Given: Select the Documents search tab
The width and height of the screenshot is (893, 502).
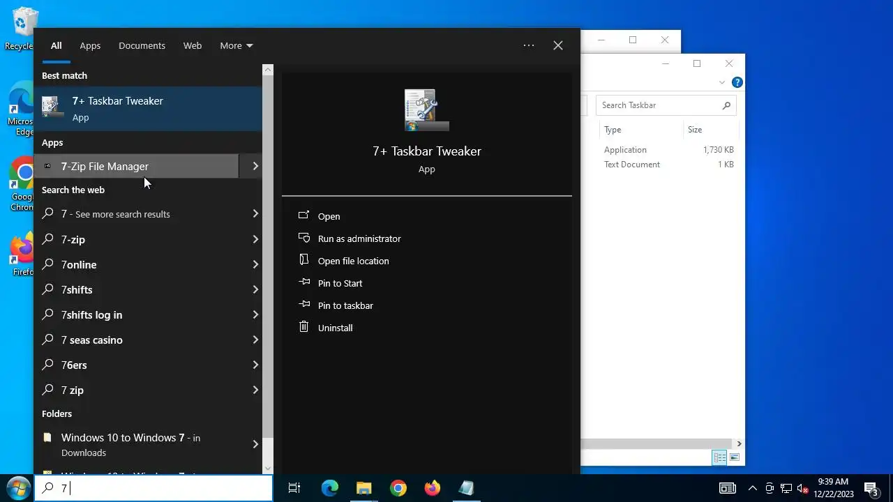Looking at the screenshot, I should [x=142, y=45].
